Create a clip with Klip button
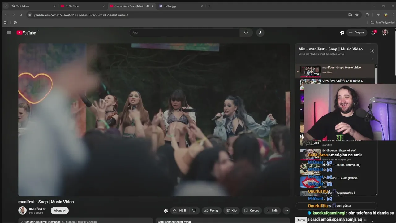396x223 pixels. pos(231,211)
